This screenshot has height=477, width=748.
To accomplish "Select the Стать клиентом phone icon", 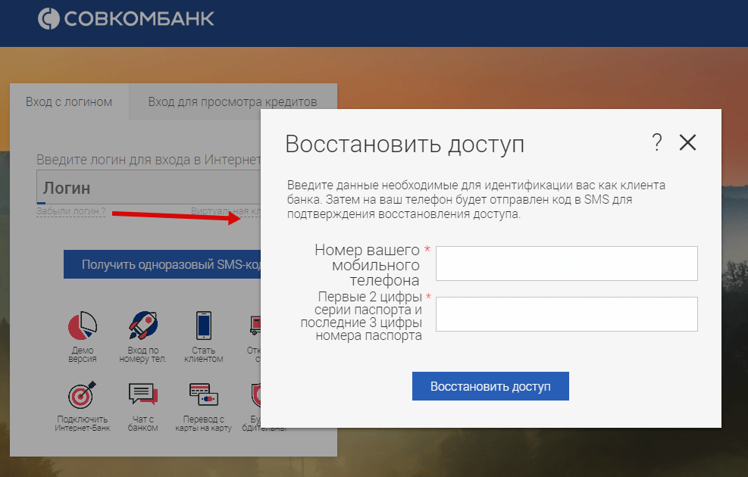I will click(x=203, y=326).
